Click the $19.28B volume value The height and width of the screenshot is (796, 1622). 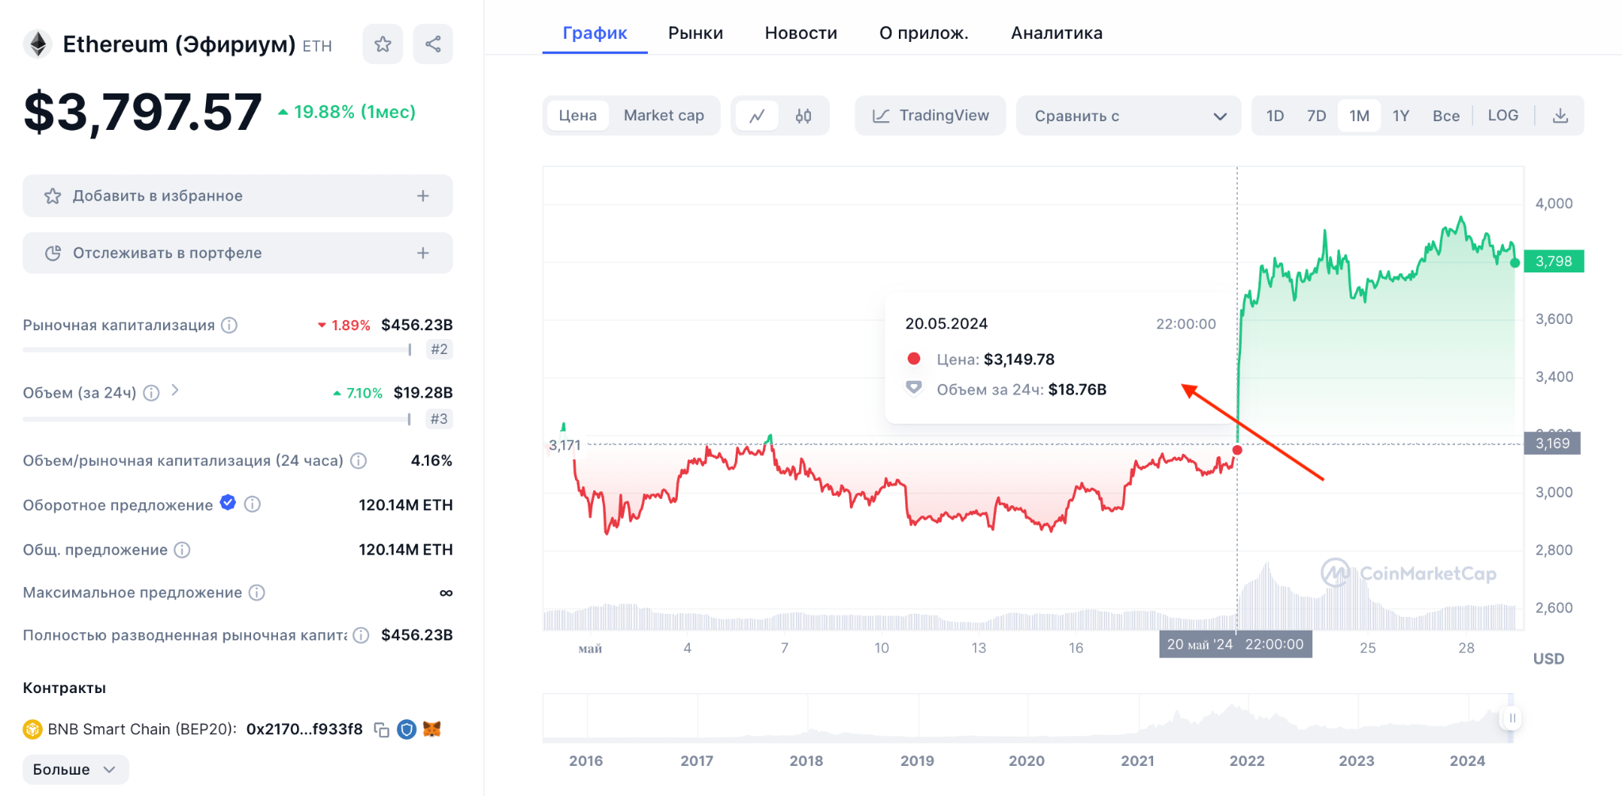[423, 393]
